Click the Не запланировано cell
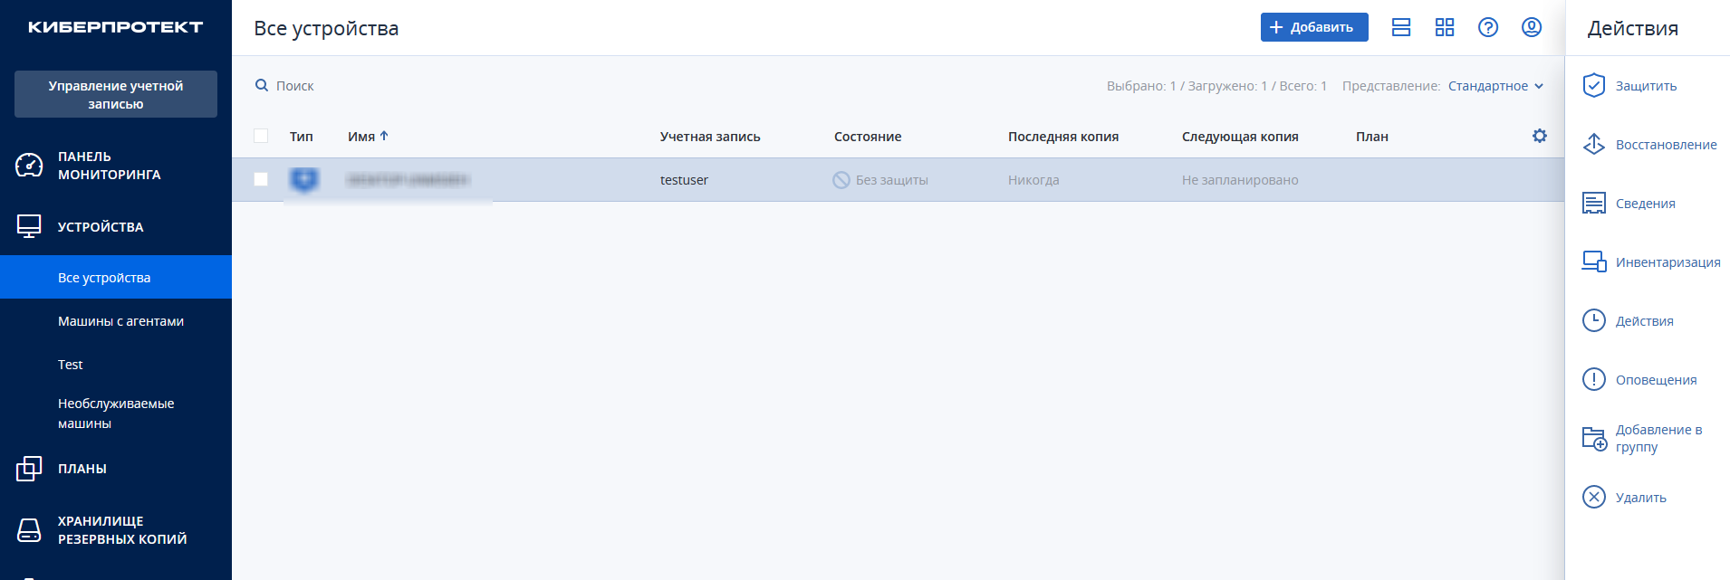The height and width of the screenshot is (580, 1730). 1240,180
